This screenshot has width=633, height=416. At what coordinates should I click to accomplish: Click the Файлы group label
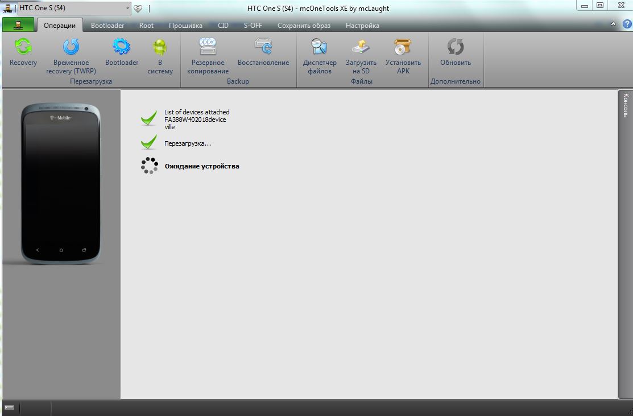tap(361, 81)
